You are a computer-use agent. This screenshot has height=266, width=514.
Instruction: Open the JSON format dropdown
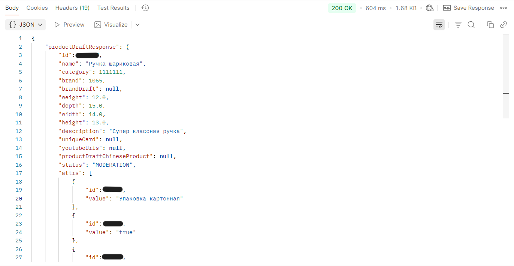(25, 25)
